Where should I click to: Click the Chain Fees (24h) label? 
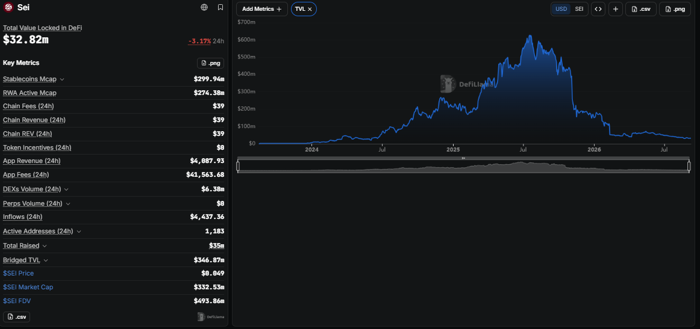pos(28,106)
